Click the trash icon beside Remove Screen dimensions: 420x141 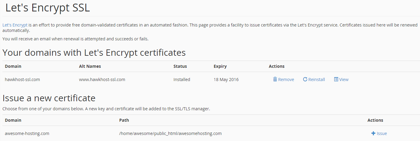click(x=275, y=80)
